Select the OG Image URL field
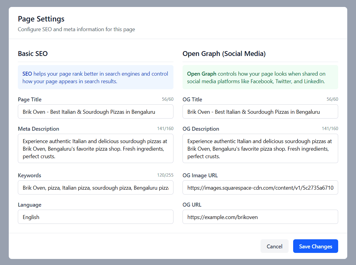Screen dimensions: 356x265 point(260,187)
